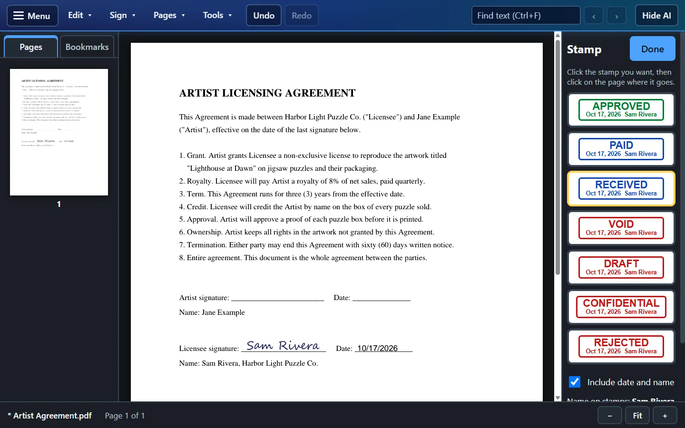Screen dimensions: 685x428
Task: Uncheck Include date and name
Action: click(575, 382)
